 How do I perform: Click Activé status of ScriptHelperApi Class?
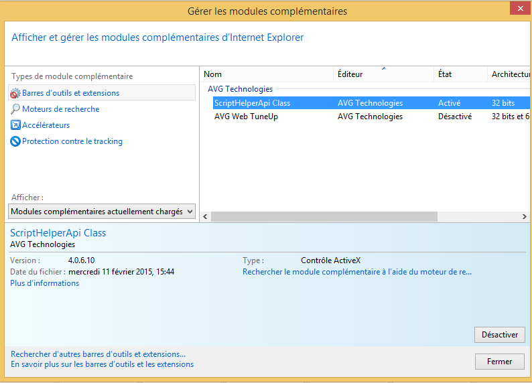[x=449, y=102]
